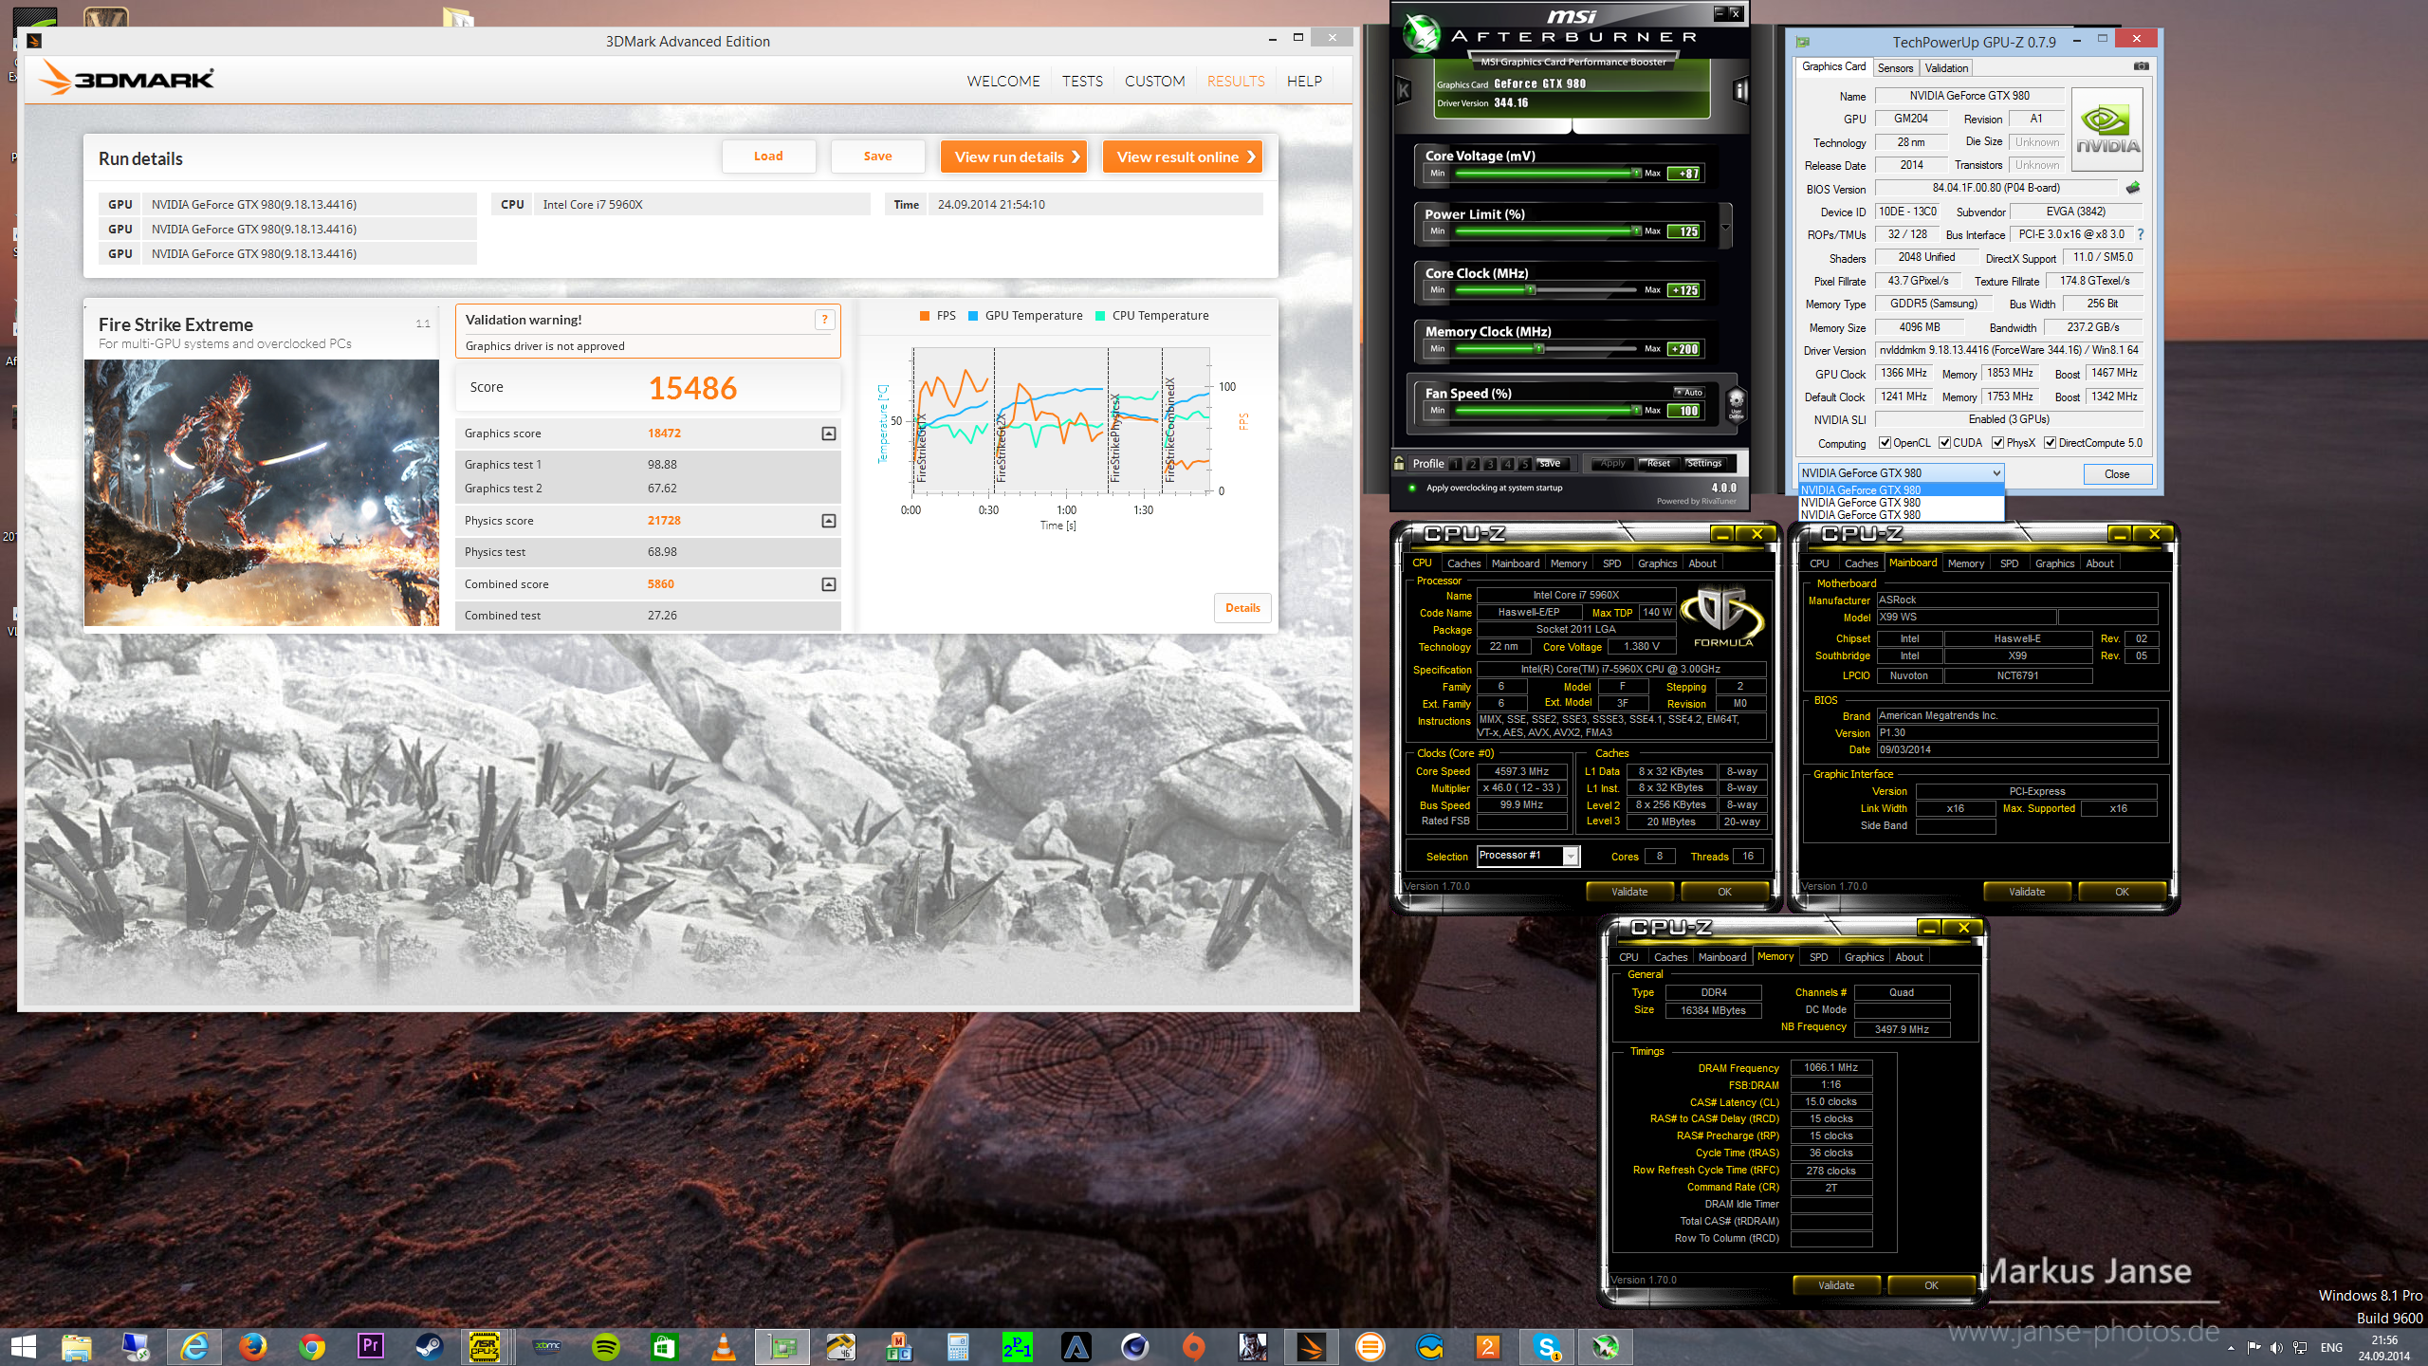The width and height of the screenshot is (2428, 1366).
Task: Open VLC media player from the taskbar
Action: tap(723, 1346)
